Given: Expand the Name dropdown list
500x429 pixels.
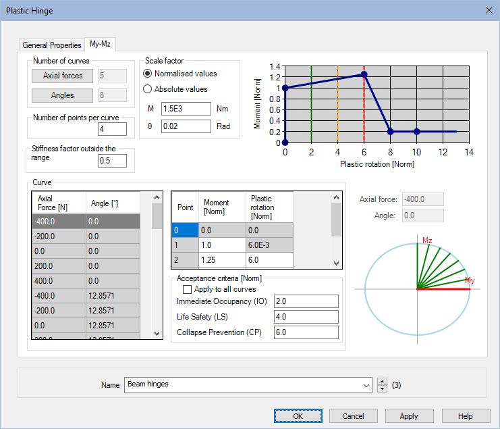Looking at the screenshot, I should coord(366,385).
